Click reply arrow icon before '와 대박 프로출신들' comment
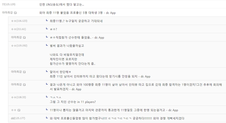 point(47,118)
